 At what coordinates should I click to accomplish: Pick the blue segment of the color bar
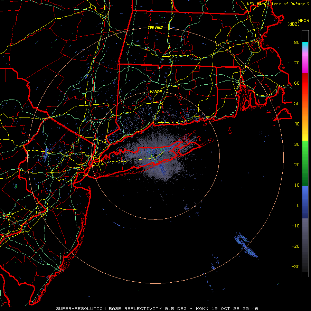[x=305, y=202]
